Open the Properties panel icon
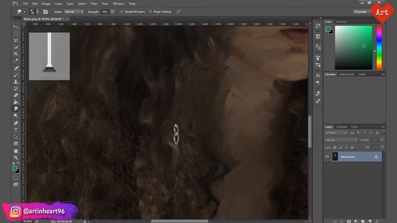The image size is (397, 223). click(318, 36)
